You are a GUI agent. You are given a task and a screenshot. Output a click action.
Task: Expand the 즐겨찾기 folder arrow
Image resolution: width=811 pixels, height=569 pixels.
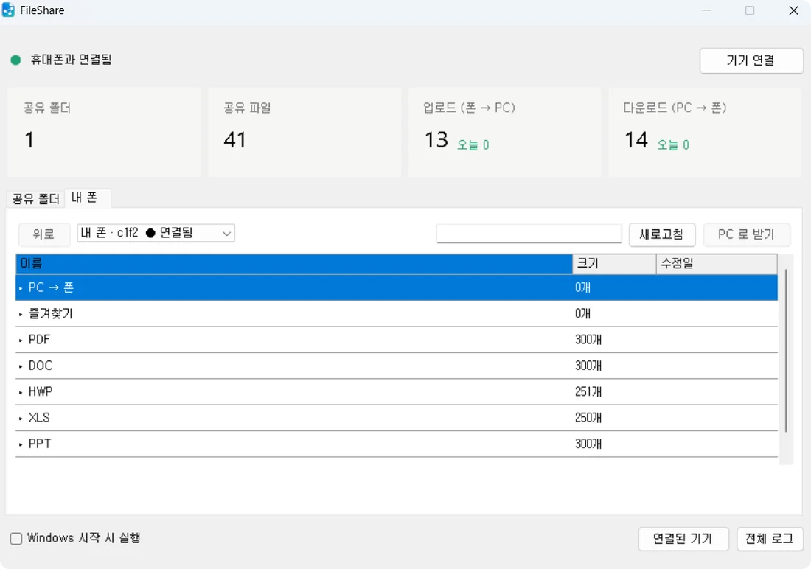(x=21, y=314)
